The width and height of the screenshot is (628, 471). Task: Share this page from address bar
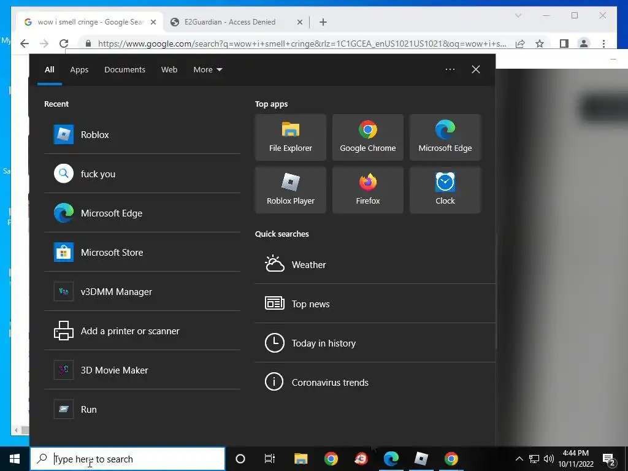pyautogui.click(x=520, y=44)
